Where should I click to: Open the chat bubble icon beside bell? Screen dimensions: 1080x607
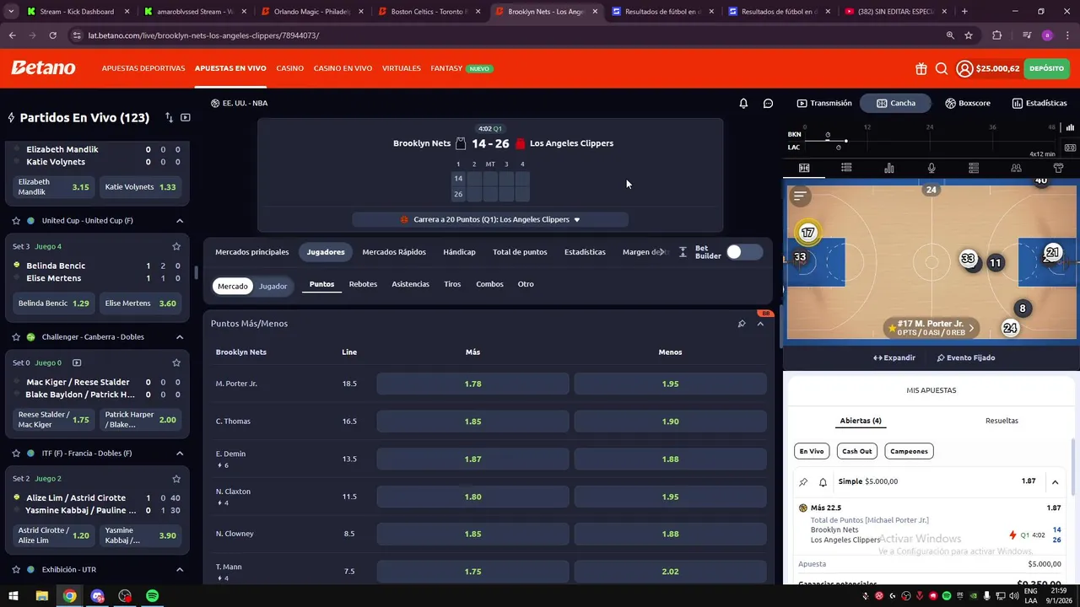click(x=768, y=103)
